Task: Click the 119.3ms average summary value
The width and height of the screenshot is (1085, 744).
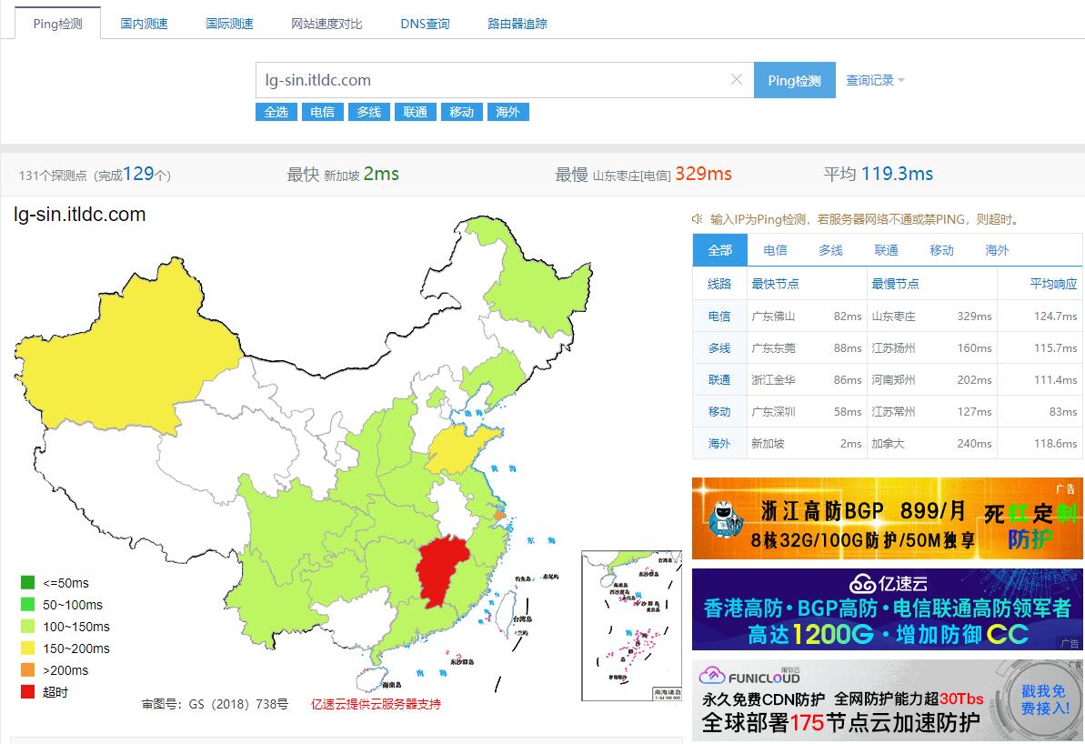Action: pos(897,174)
